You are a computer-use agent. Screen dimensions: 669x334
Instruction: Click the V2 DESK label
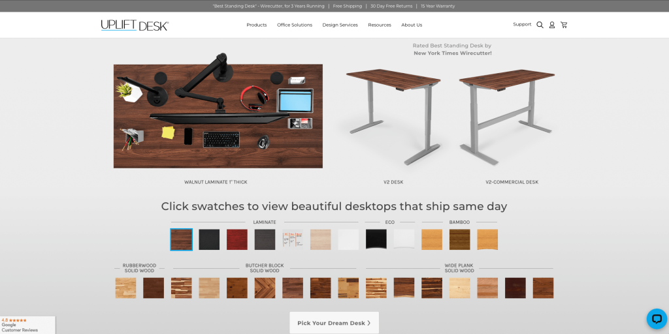point(393,183)
